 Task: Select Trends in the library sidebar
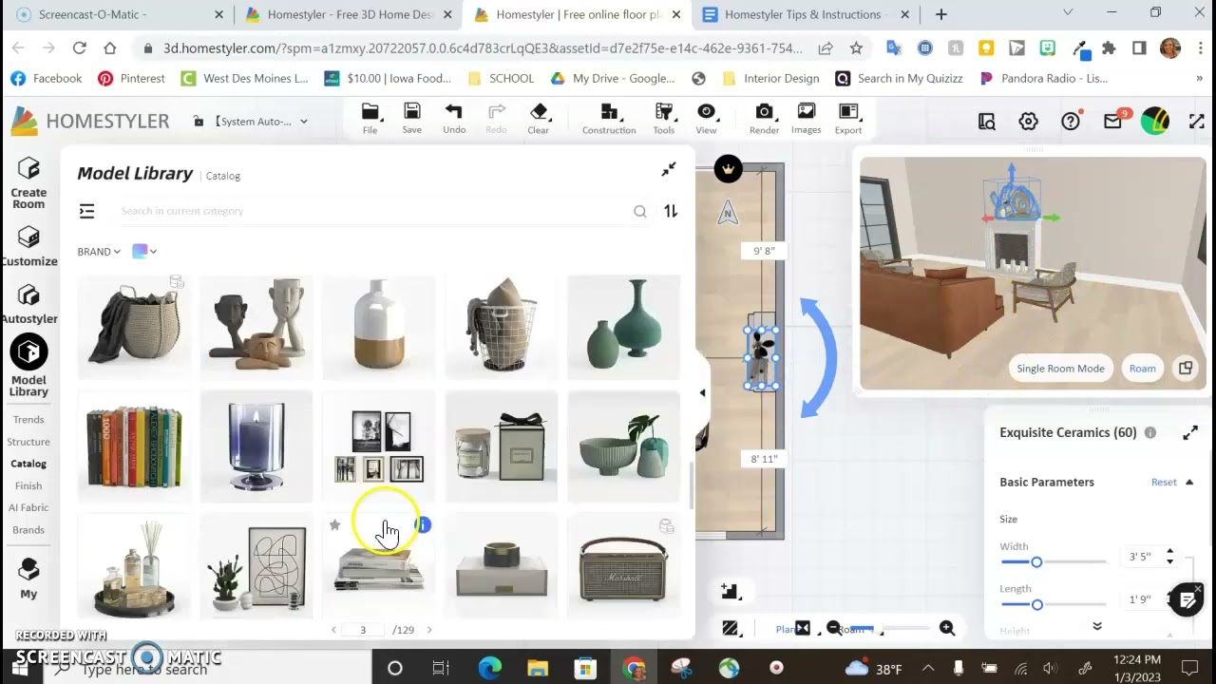point(28,420)
